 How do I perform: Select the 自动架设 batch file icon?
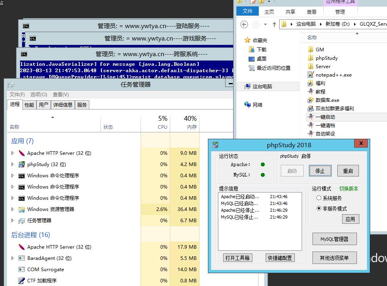(x=310, y=134)
